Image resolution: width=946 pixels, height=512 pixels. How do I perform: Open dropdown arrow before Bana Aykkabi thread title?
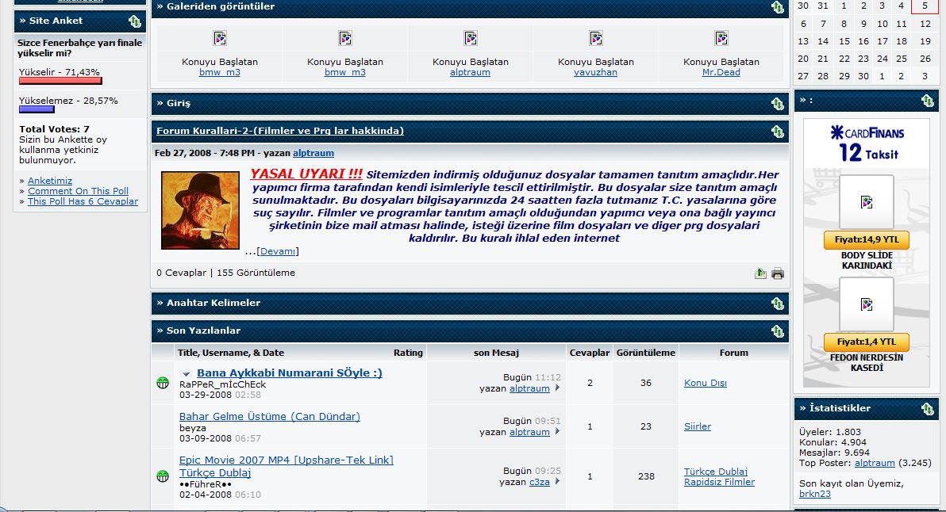187,374
